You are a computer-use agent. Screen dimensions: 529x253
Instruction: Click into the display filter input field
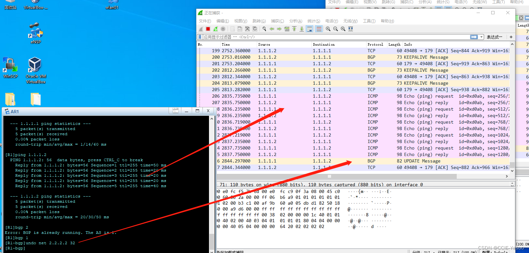coord(336,37)
